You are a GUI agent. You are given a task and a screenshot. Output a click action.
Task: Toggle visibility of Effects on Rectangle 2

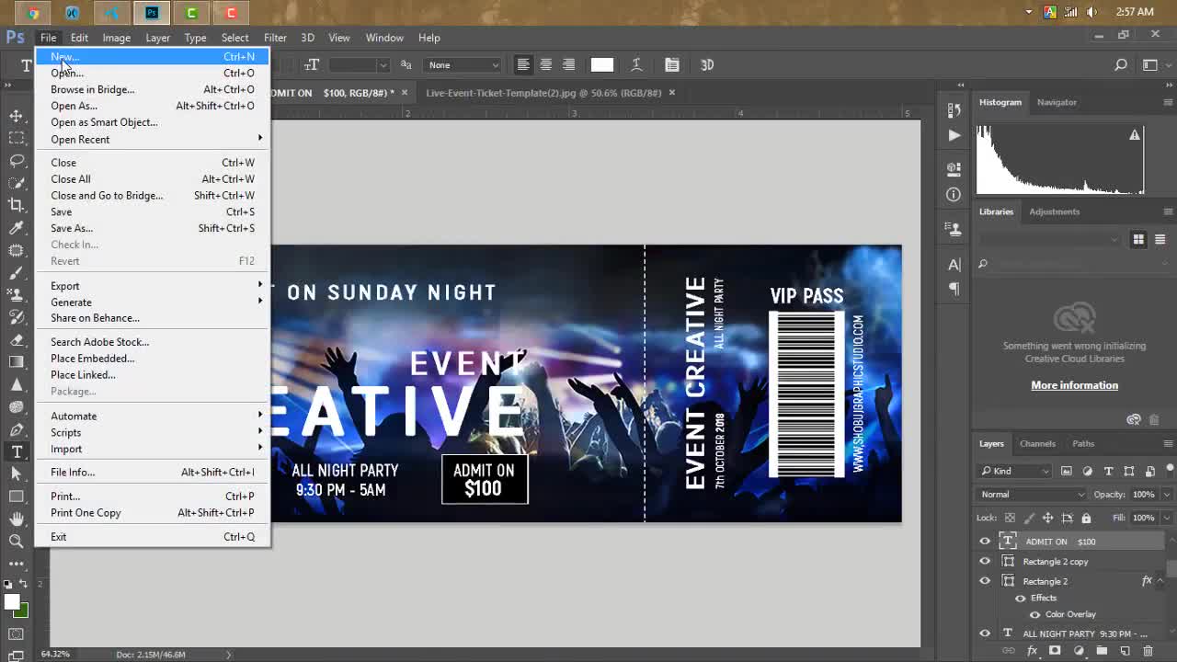click(1021, 598)
